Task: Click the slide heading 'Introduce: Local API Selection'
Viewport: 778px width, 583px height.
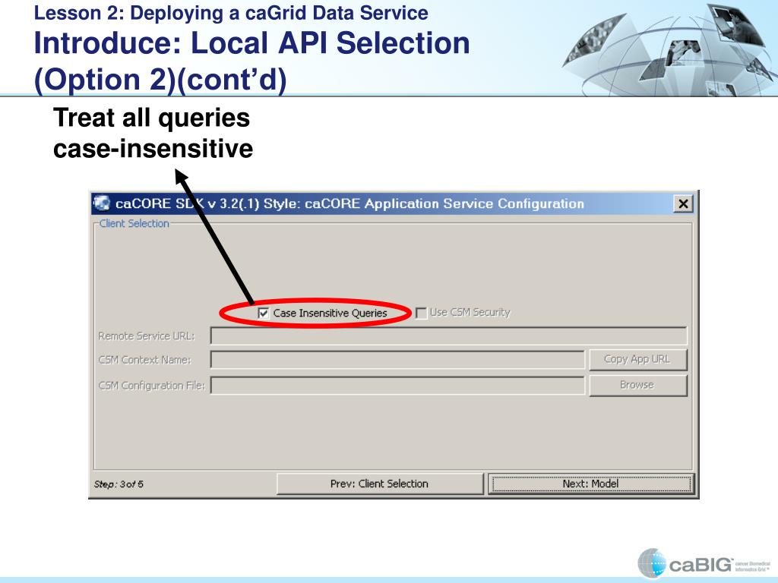Action: (252, 43)
